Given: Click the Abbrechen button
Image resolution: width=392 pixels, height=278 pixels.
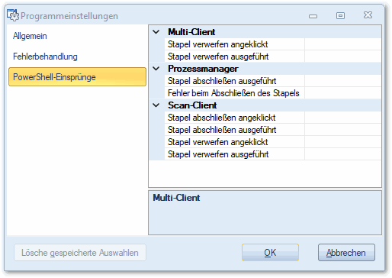Looking at the screenshot, I should click(346, 253).
